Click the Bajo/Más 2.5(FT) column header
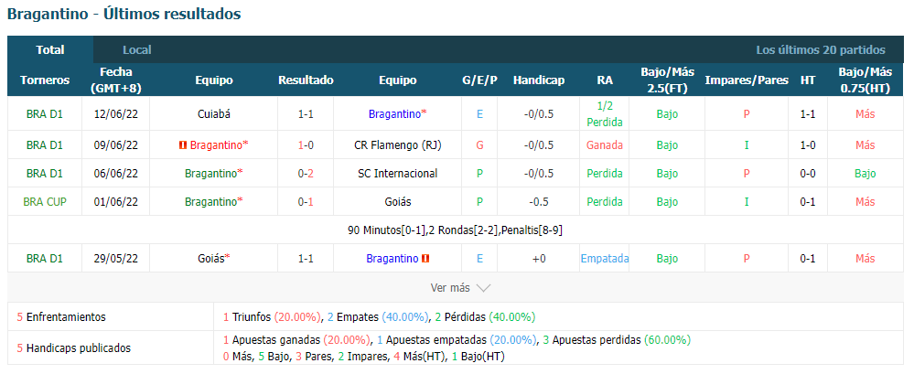 (x=667, y=80)
